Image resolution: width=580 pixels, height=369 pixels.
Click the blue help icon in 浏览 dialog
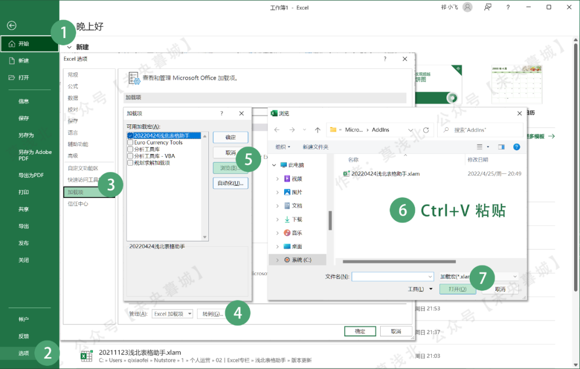point(517,146)
